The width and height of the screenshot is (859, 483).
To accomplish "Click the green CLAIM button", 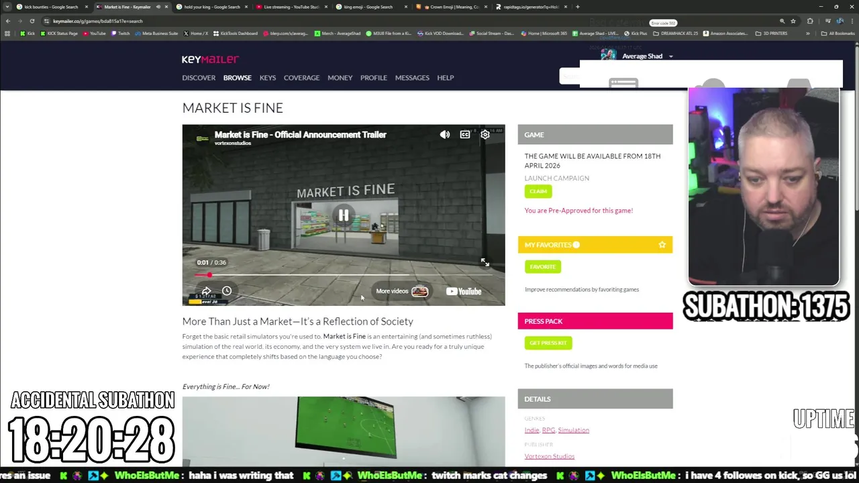I will point(538,191).
